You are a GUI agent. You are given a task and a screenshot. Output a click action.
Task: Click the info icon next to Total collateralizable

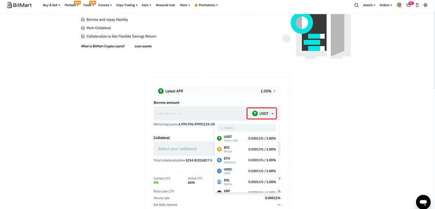point(211,160)
